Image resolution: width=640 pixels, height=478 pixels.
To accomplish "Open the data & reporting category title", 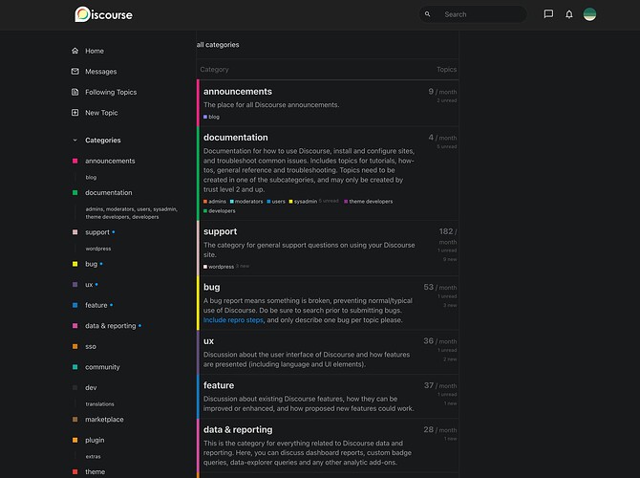I will [238, 430].
